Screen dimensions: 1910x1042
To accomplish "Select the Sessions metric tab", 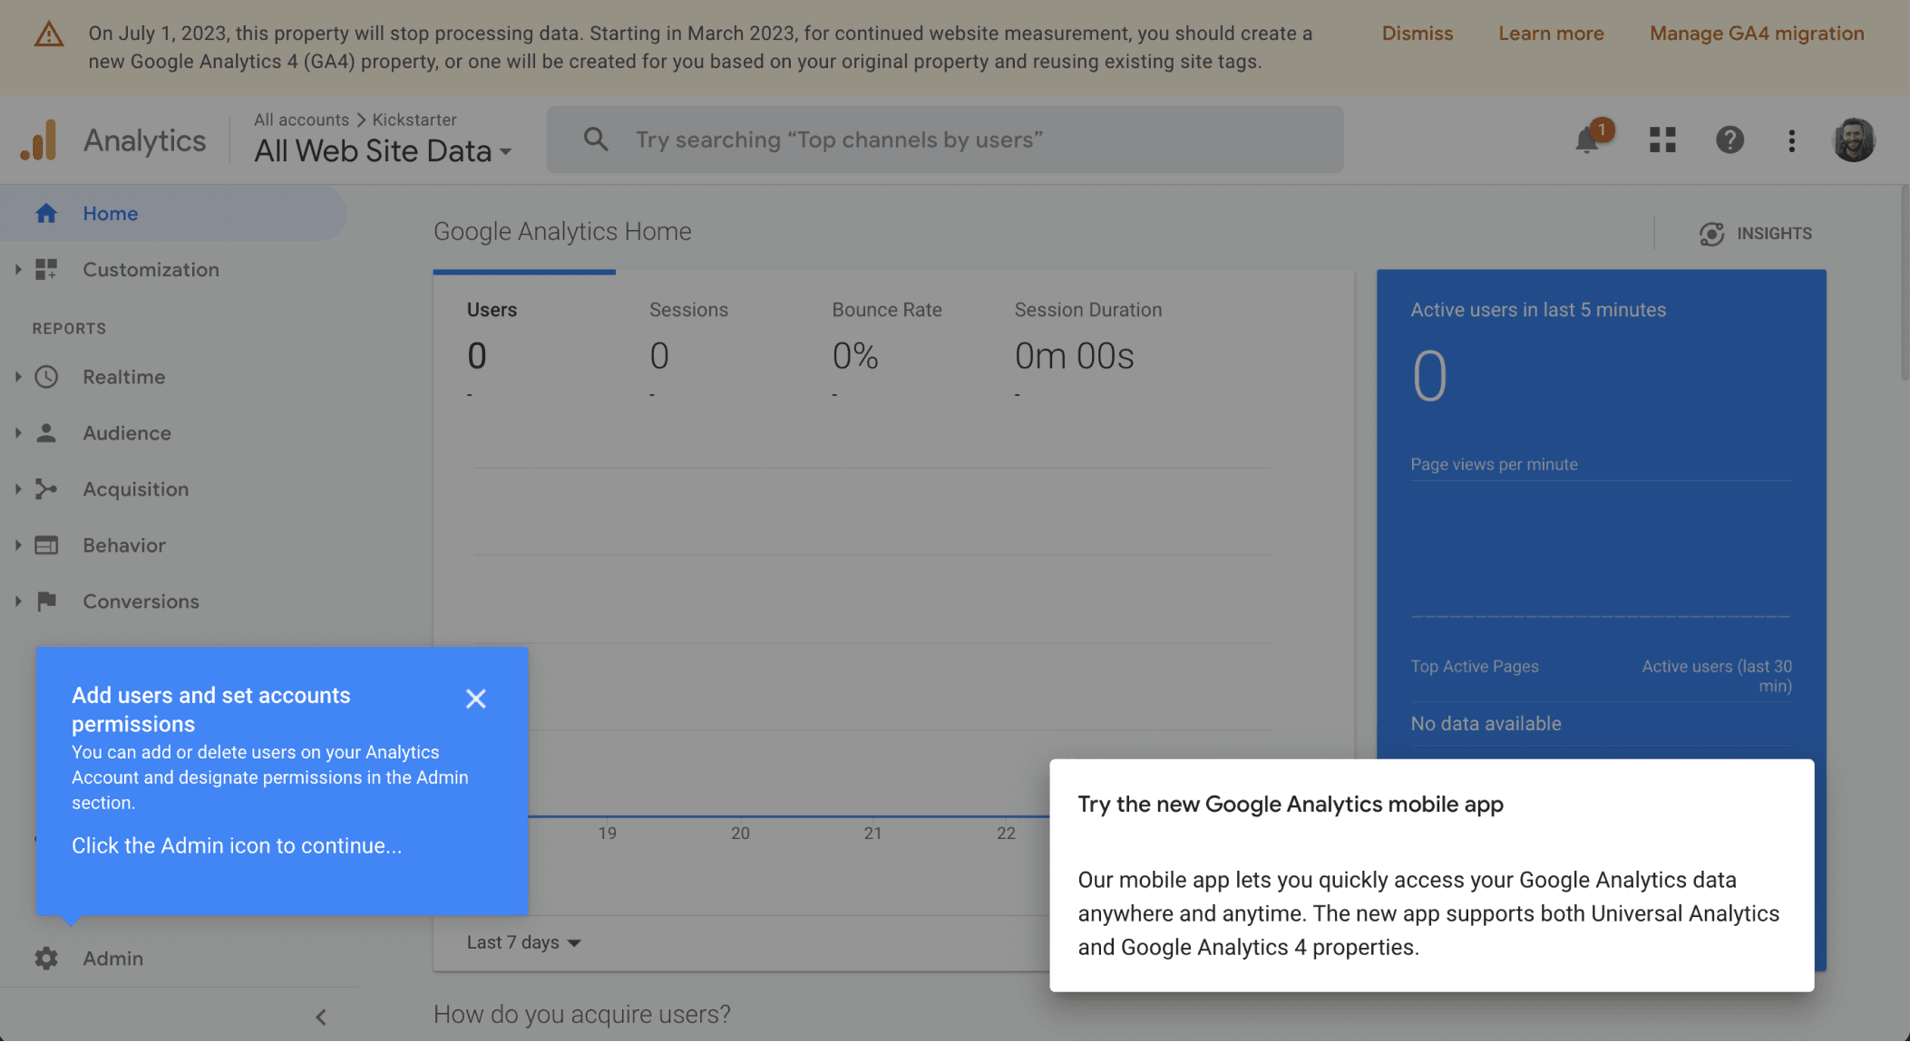I will tap(707, 353).
